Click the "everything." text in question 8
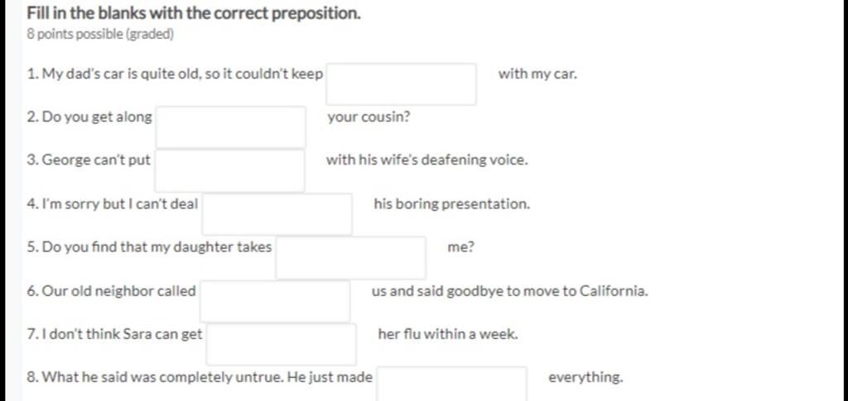 (x=585, y=377)
